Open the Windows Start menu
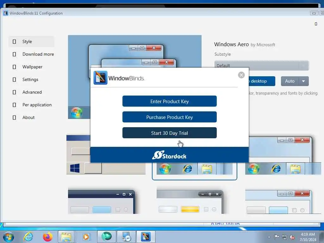324x243 pixels. [x=9, y=237]
